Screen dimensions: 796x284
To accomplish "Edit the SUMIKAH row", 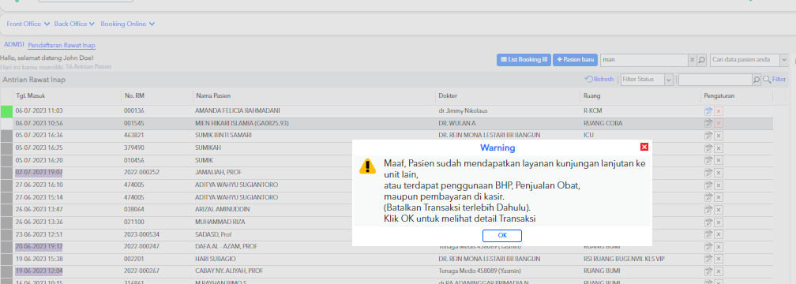I will (708, 148).
